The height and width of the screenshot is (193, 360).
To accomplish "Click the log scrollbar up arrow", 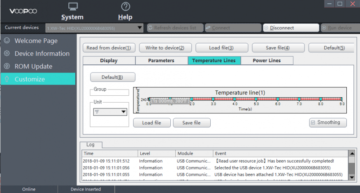I will [x=352, y=153].
